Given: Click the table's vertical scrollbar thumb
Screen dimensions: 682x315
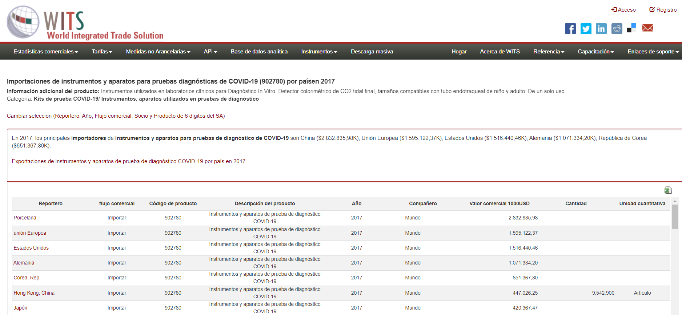Looking at the screenshot, I should [675, 217].
